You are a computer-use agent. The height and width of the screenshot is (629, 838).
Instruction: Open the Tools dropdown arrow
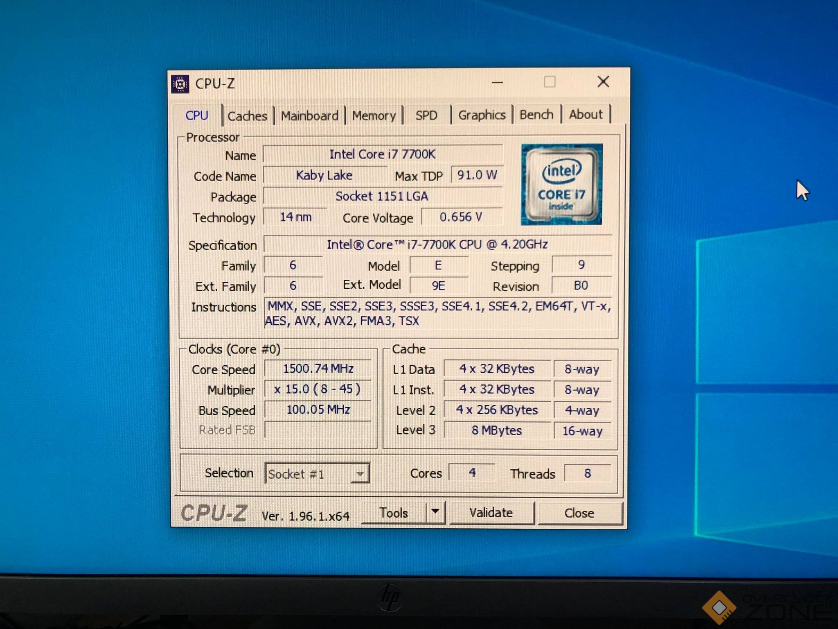tap(435, 511)
